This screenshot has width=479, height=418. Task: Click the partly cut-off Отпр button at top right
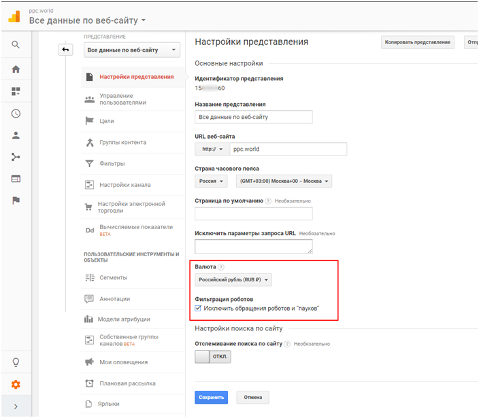pos(472,42)
